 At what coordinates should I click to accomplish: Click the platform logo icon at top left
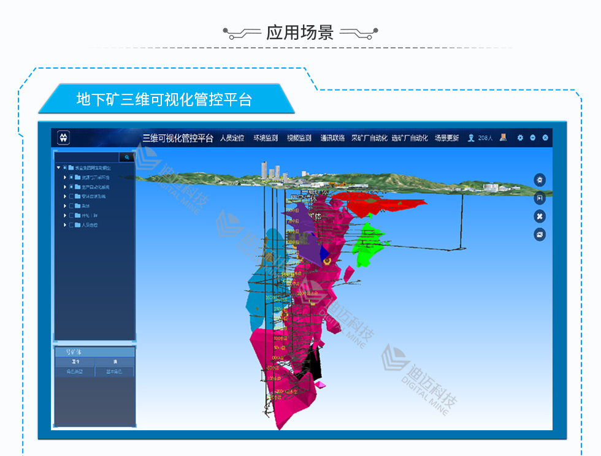pos(64,138)
